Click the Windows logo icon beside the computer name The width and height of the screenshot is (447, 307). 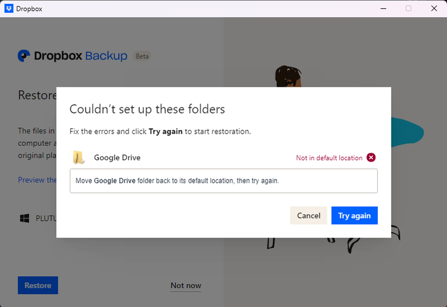[25, 218]
